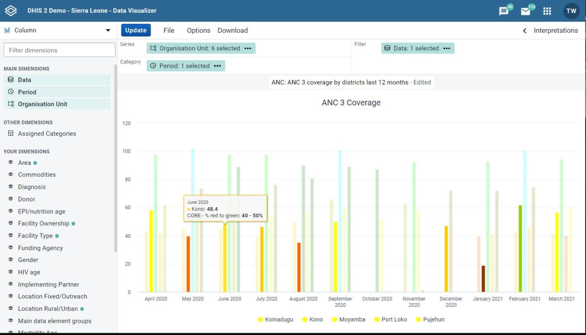This screenshot has width=586, height=335.
Task: Toggle the Kono series in legend
Action: point(313,319)
